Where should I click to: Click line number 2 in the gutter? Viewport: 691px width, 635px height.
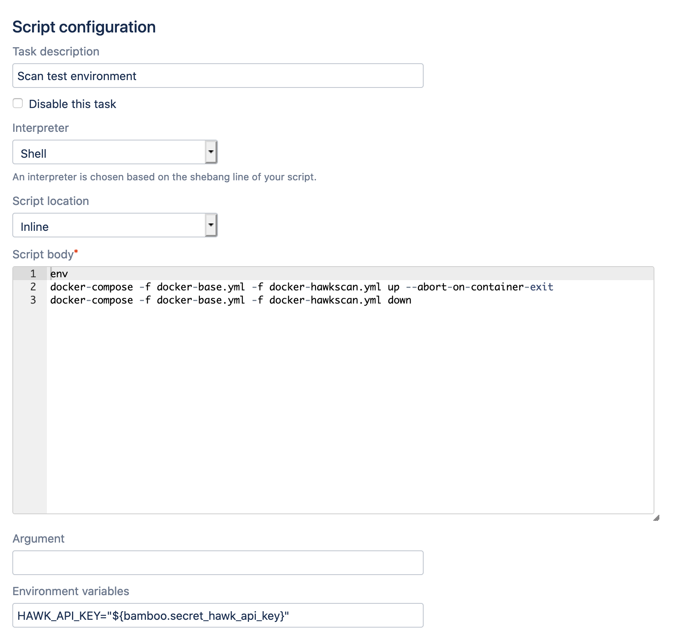32,287
